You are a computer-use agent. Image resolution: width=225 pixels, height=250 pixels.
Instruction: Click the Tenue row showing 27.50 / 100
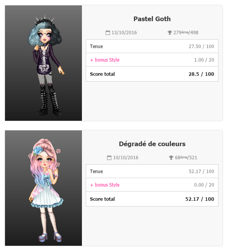pos(152,46)
